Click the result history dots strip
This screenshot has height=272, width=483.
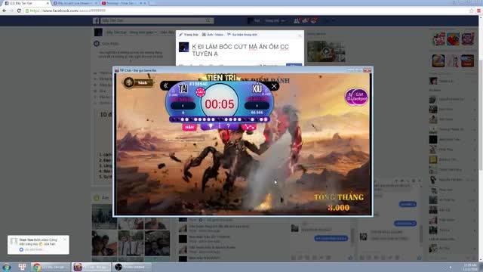[x=220, y=119]
